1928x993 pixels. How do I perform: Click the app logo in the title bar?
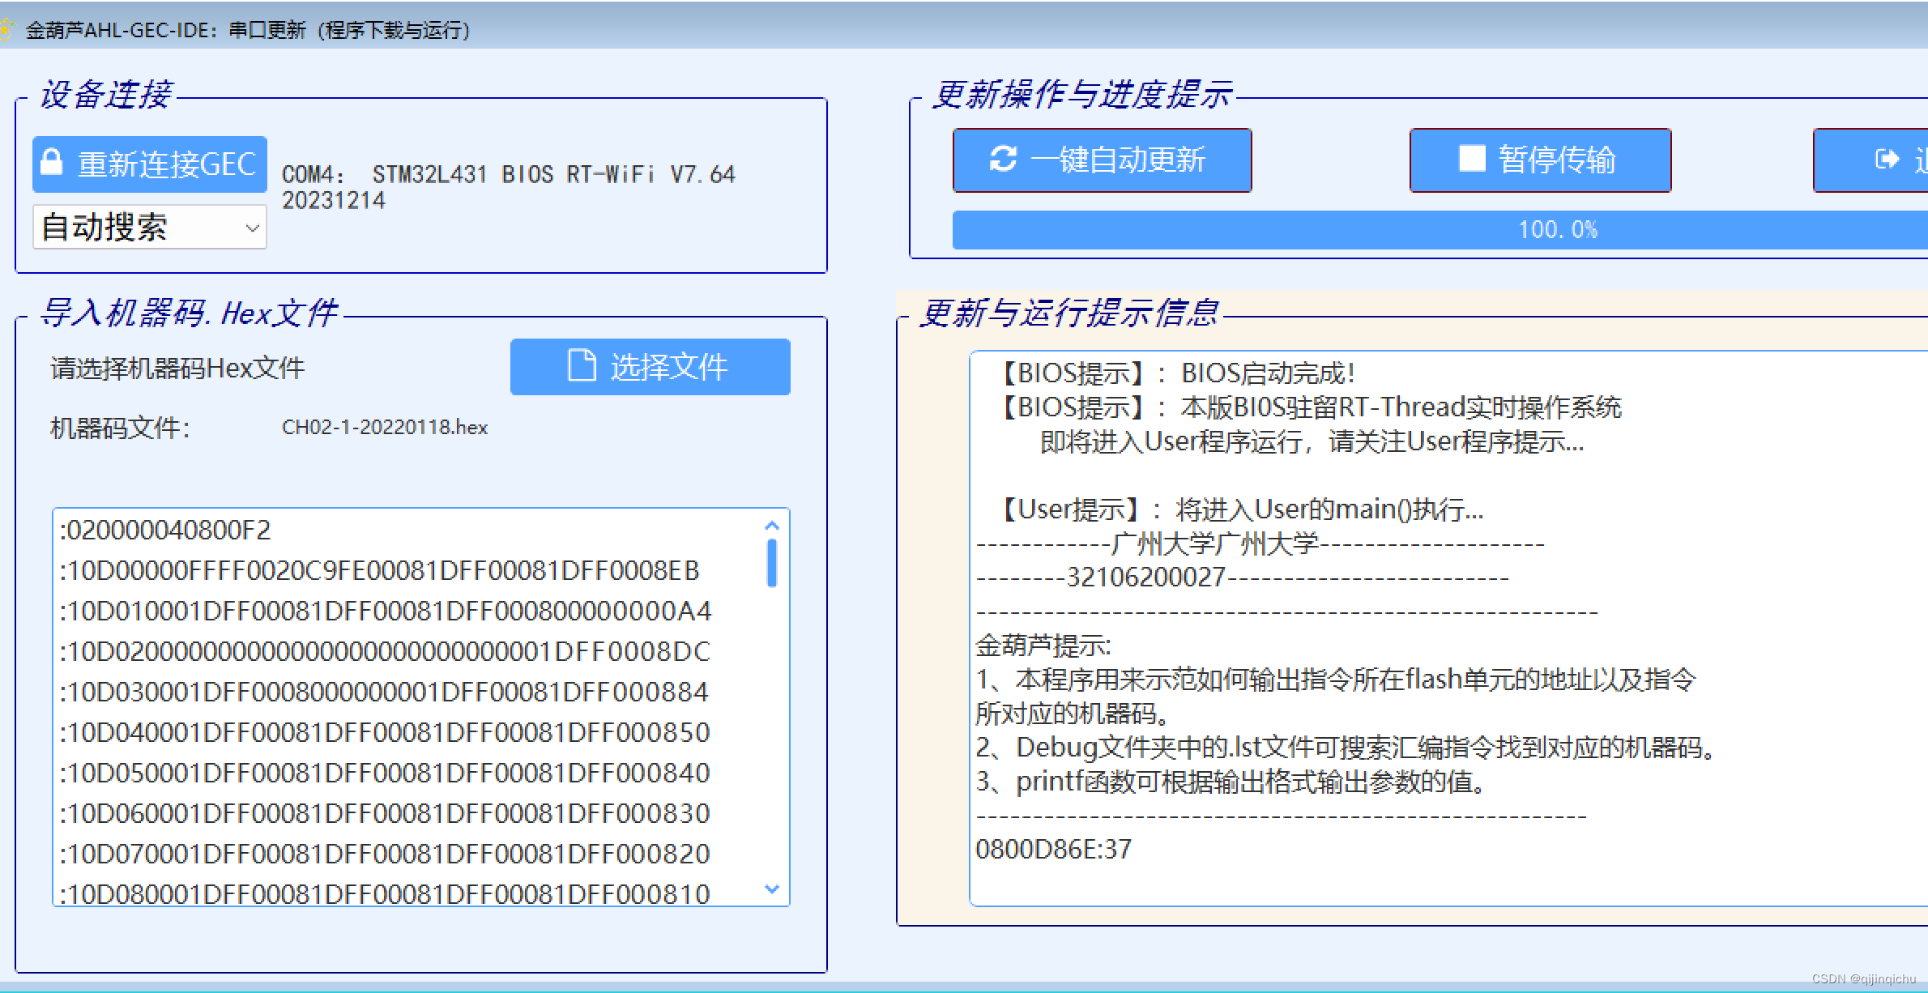[x=6, y=30]
